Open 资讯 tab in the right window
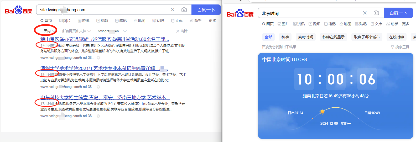 tap(299, 24)
